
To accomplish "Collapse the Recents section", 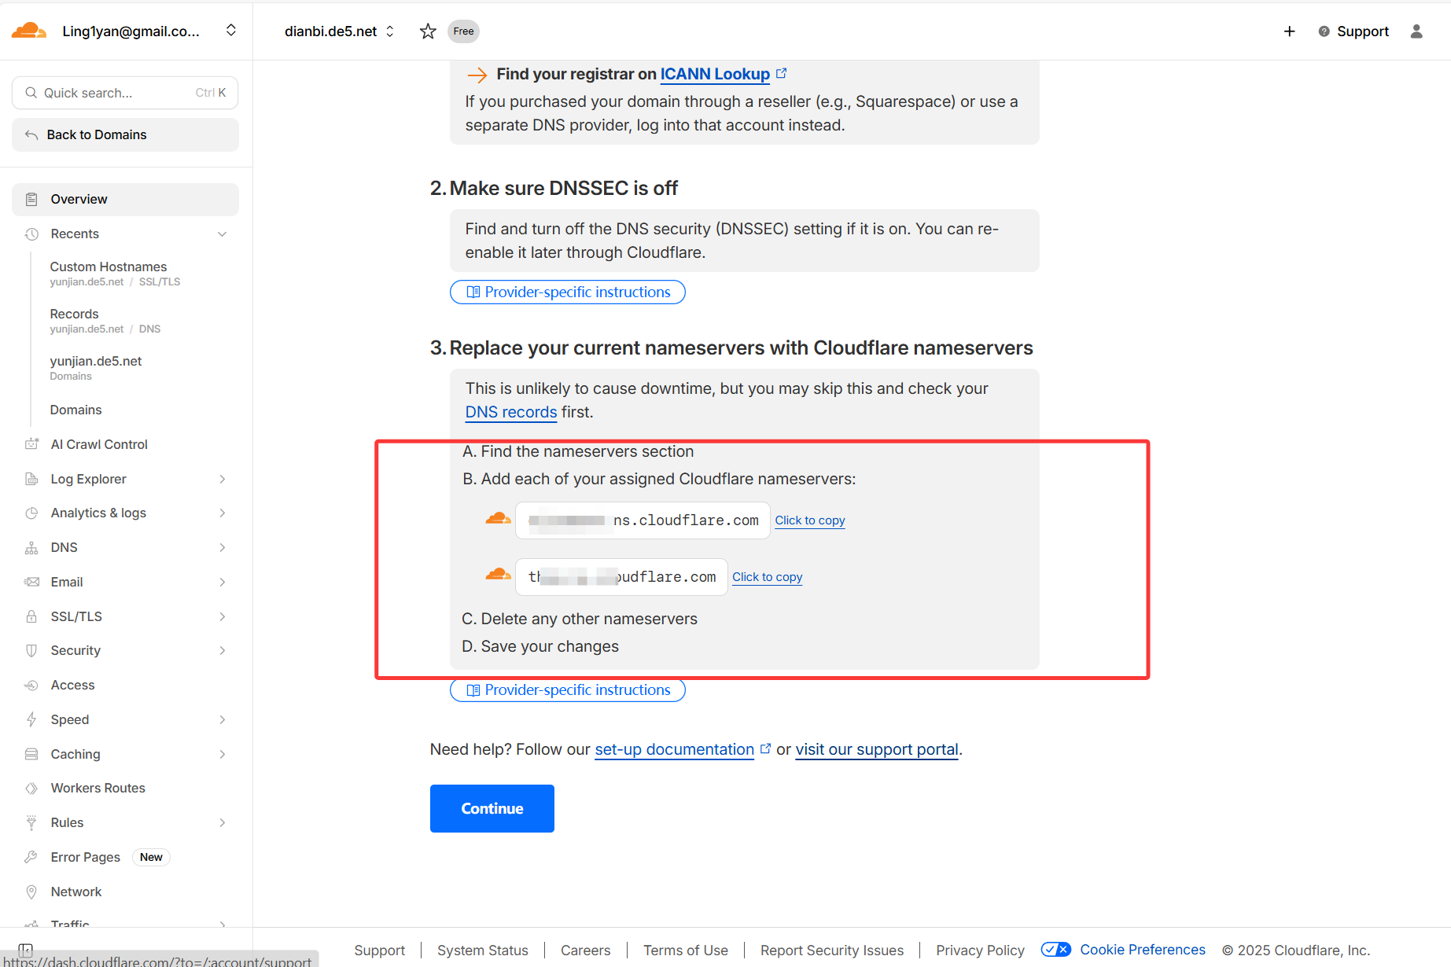I will pyautogui.click(x=222, y=234).
